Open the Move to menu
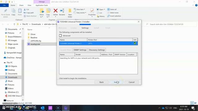This screenshot has height=111, width=198. [x=42, y=13]
